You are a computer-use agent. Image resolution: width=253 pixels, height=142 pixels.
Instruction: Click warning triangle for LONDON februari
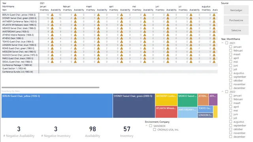point(75,45)
